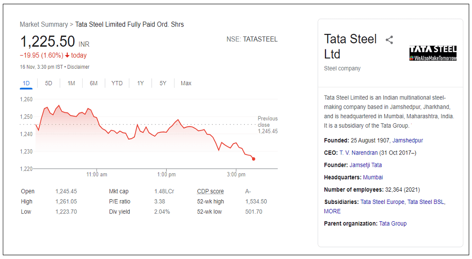Click the price change −19.95 (1.60%) text
This screenshot has height=259, width=472.
42,55
